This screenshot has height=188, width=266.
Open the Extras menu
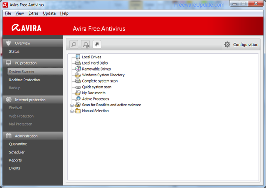coord(33,13)
